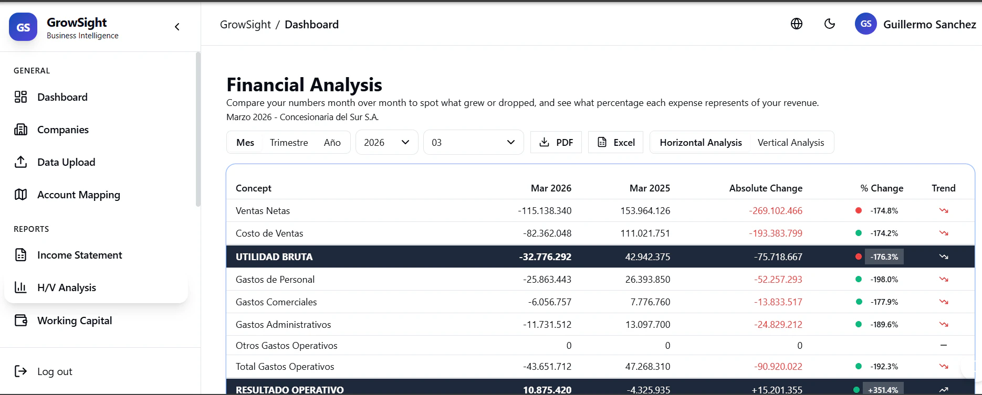Switch to Horizontal Analysis view
Screen dimensions: 982x395
pos(701,142)
